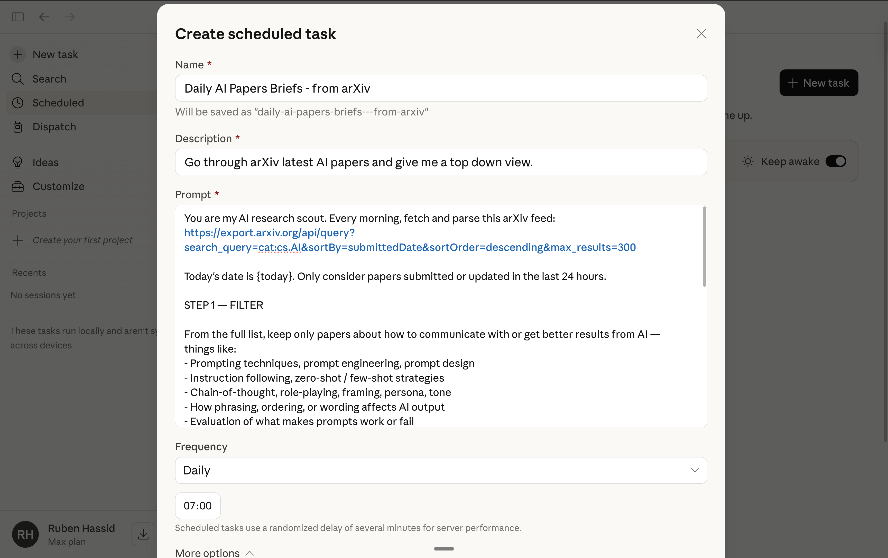Click the download icon near the user profile
The image size is (888, 558).
pos(143,534)
